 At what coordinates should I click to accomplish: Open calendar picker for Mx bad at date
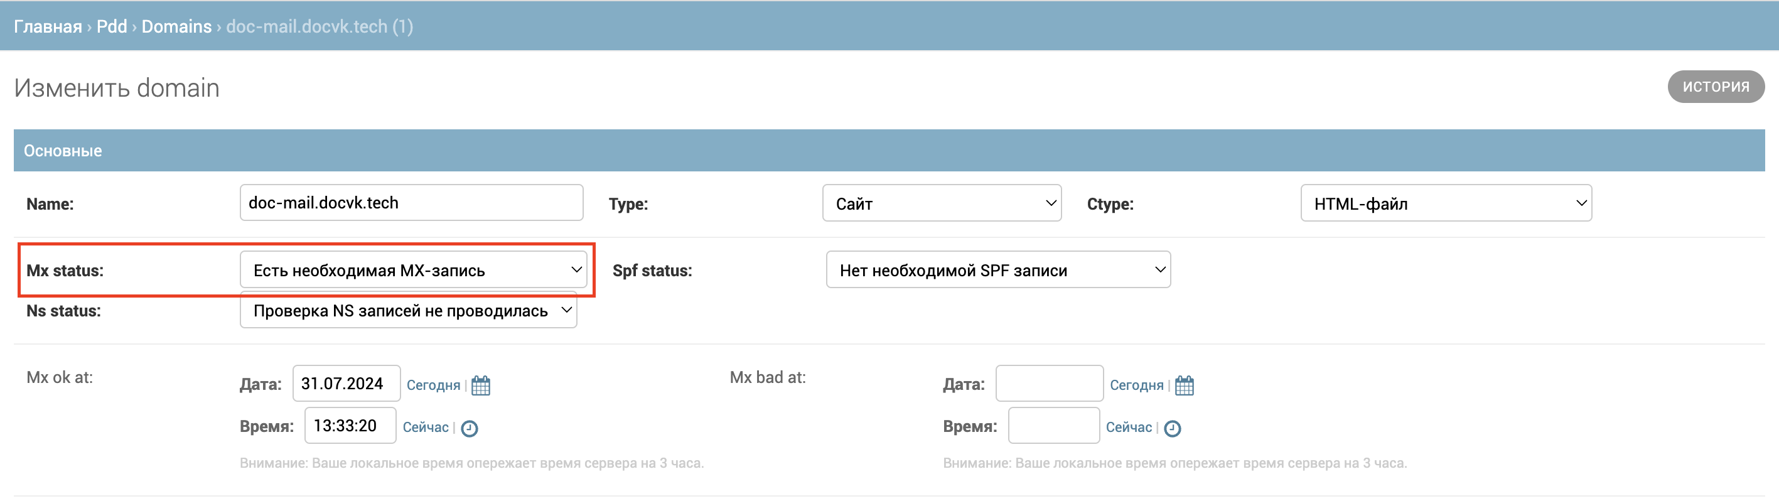(x=1184, y=385)
